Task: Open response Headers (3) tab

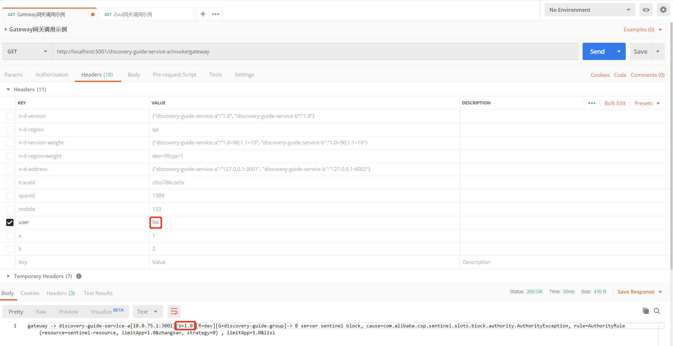Action: [x=61, y=293]
